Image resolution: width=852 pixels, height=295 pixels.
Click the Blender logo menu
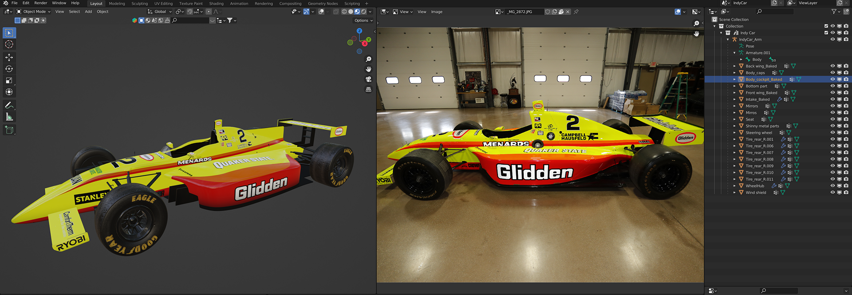5,3
